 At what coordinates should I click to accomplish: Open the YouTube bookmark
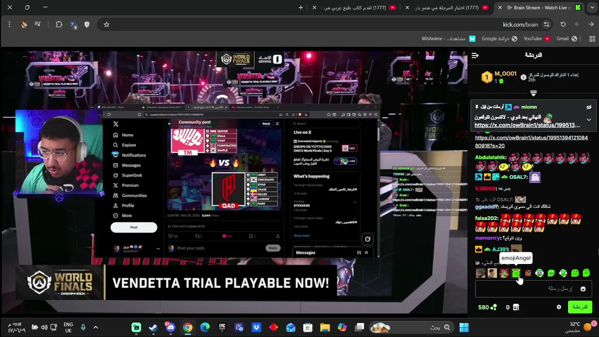tap(536, 38)
